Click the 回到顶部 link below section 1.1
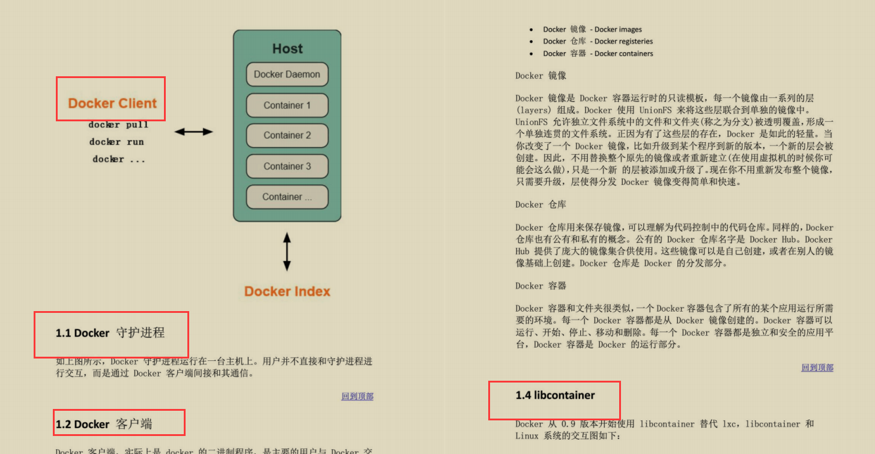 coord(357,396)
